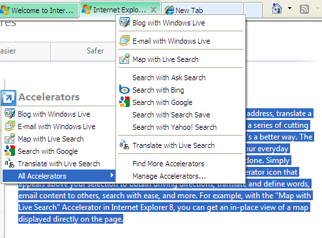The width and height of the screenshot is (322, 238).
Task: Click the RSS Feeds toolbar icon
Action: click(304, 9)
